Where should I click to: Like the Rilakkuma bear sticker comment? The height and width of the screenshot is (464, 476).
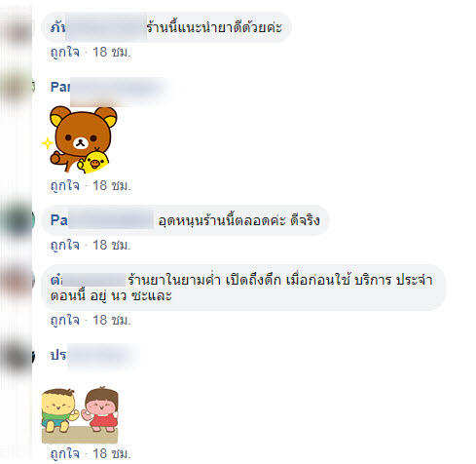[x=65, y=185]
